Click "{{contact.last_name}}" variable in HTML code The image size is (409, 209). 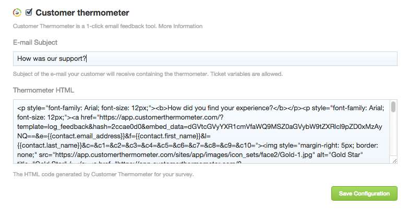(50, 146)
